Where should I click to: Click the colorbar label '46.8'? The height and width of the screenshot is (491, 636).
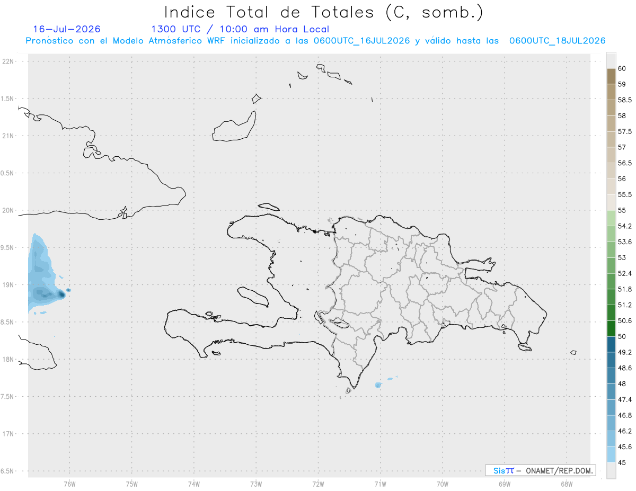[x=624, y=415]
